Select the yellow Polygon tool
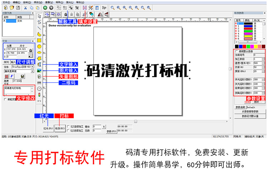 [x=39, y=59]
